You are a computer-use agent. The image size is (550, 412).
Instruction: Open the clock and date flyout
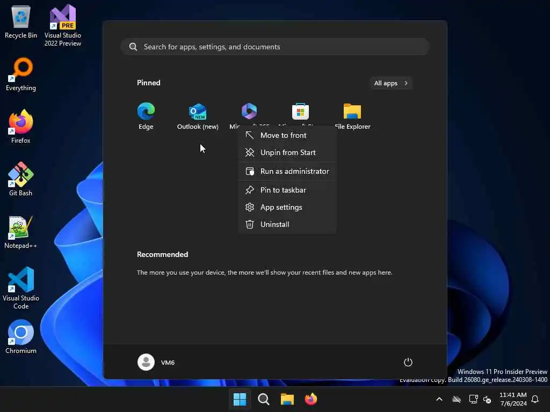tap(513, 399)
